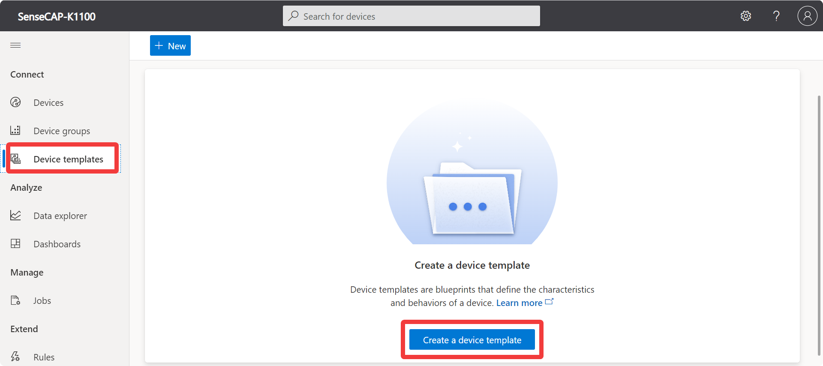Click the Devices icon in sidebar
The height and width of the screenshot is (366, 823).
pos(15,102)
